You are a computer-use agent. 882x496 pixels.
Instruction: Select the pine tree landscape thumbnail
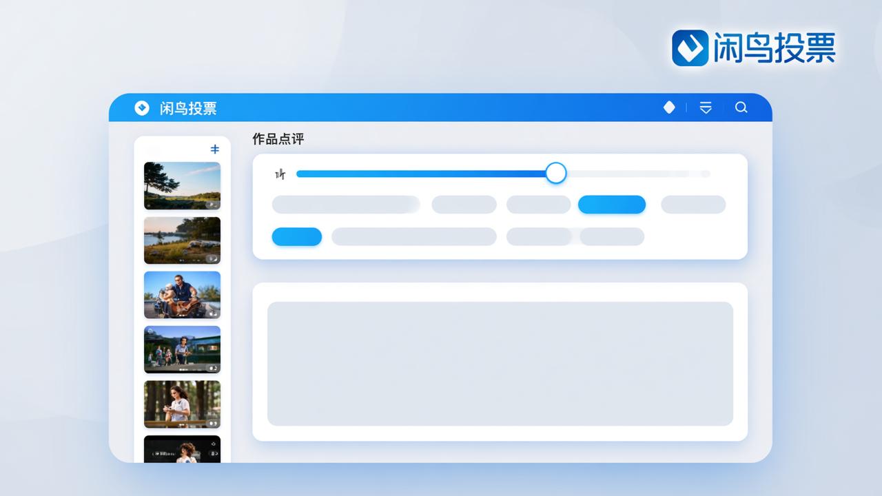click(x=182, y=186)
